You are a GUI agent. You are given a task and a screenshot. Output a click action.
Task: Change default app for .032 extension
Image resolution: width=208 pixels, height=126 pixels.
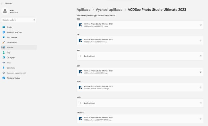(140, 25)
